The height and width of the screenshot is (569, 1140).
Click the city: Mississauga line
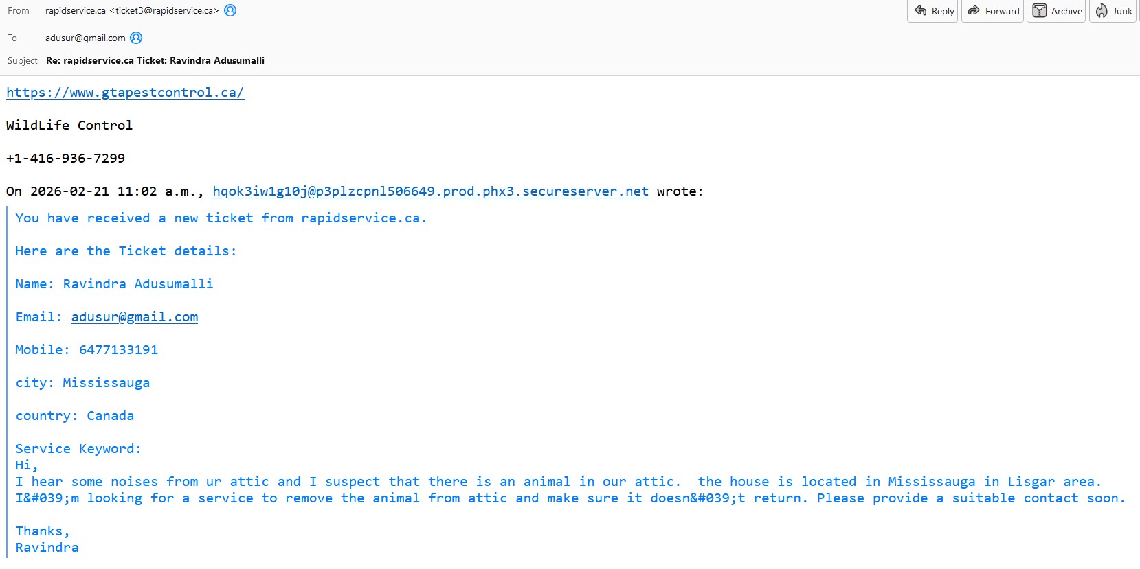82,383
